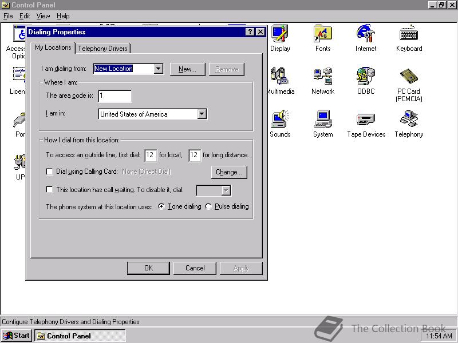Select the partially hidden UPS icon
458x343 pixels.
pyautogui.click(x=20, y=166)
